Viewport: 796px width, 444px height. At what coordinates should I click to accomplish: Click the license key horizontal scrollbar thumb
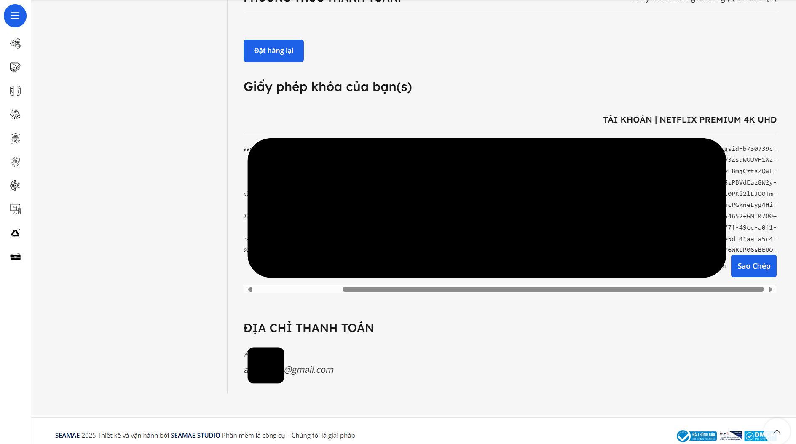[553, 289]
